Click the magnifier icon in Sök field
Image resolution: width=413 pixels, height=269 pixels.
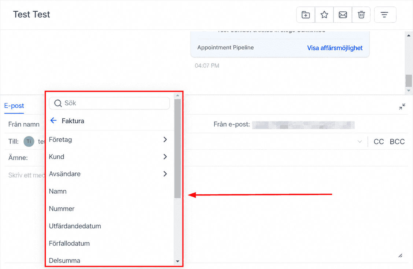(x=58, y=103)
